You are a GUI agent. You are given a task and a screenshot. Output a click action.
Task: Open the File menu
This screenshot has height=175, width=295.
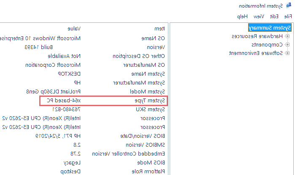(x=287, y=16)
